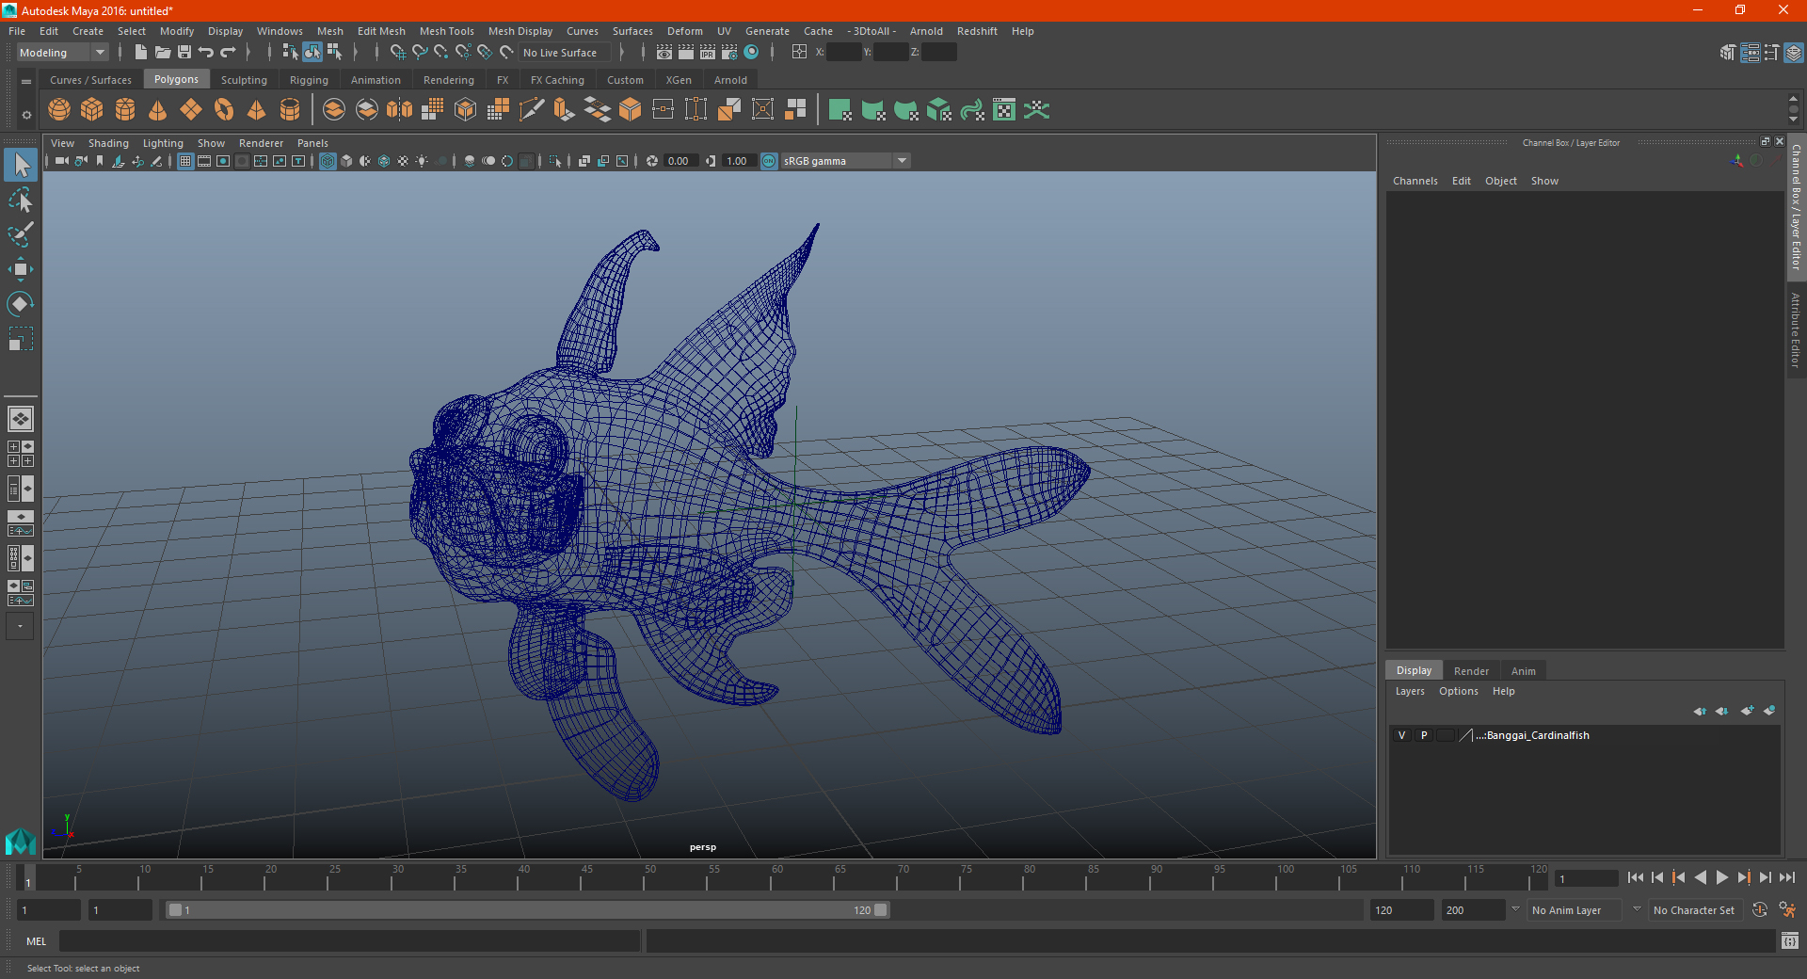Click the Open Scene folder icon
1807x979 pixels.
162,53
